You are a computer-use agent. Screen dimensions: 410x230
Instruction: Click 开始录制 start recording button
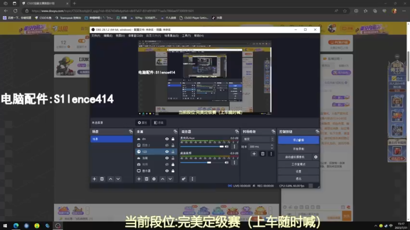(x=298, y=149)
